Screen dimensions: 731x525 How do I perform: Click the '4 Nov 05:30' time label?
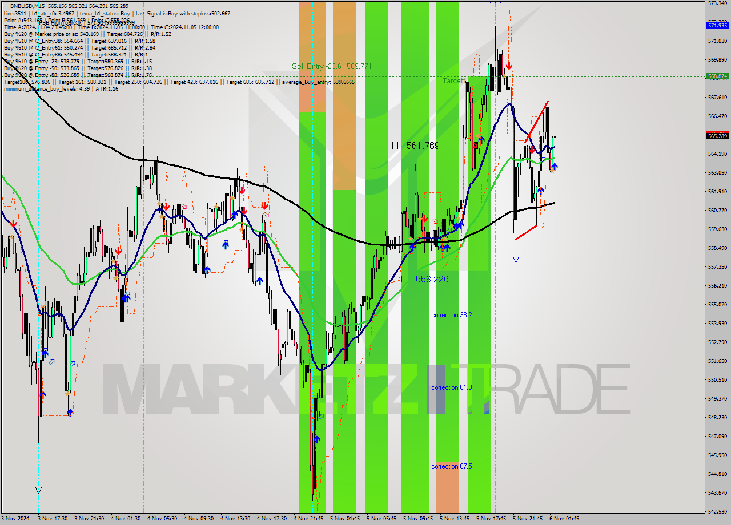tap(162, 519)
